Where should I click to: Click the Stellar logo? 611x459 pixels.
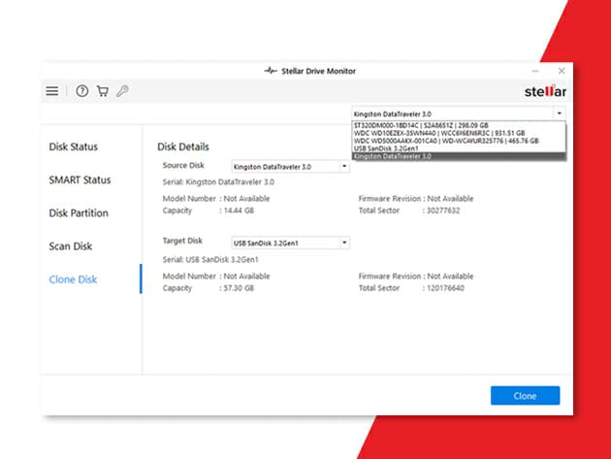coord(544,91)
